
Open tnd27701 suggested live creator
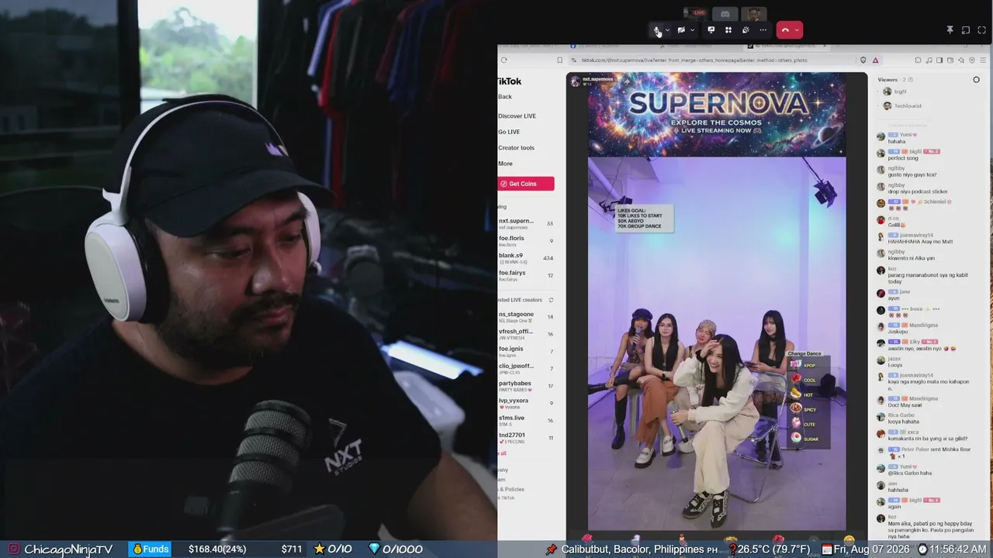[x=526, y=437]
